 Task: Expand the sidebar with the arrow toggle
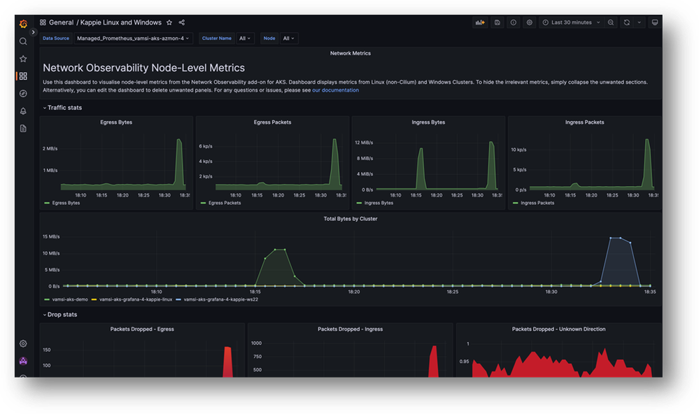coord(33,32)
